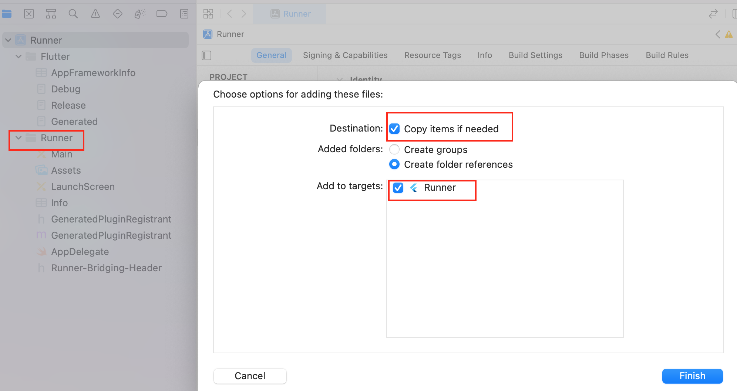
Task: Toggle Copy items if needed checkbox
Action: point(394,129)
